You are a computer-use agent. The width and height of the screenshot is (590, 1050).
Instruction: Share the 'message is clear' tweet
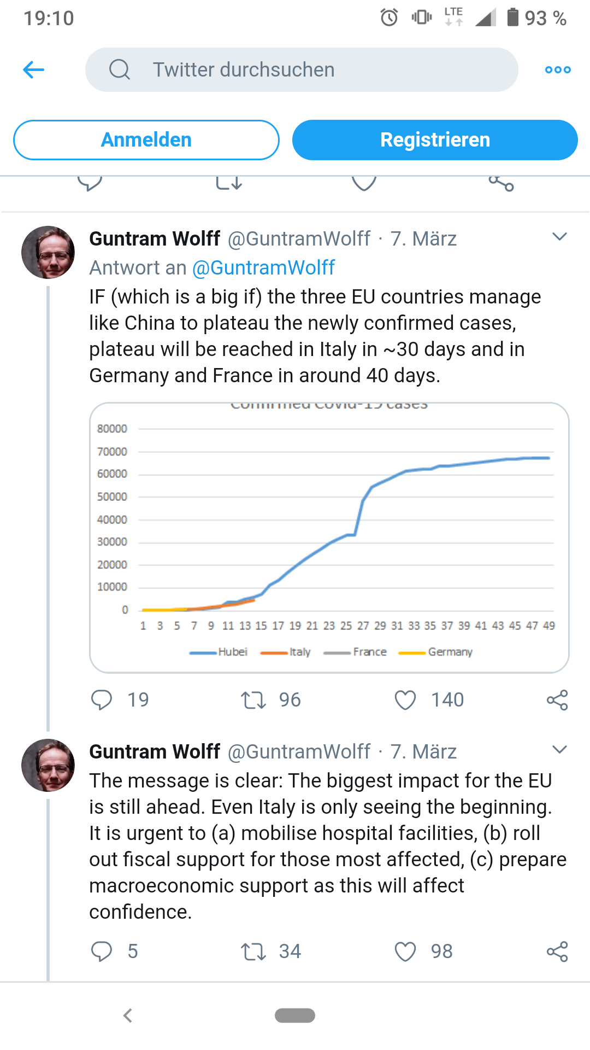pyautogui.click(x=557, y=952)
